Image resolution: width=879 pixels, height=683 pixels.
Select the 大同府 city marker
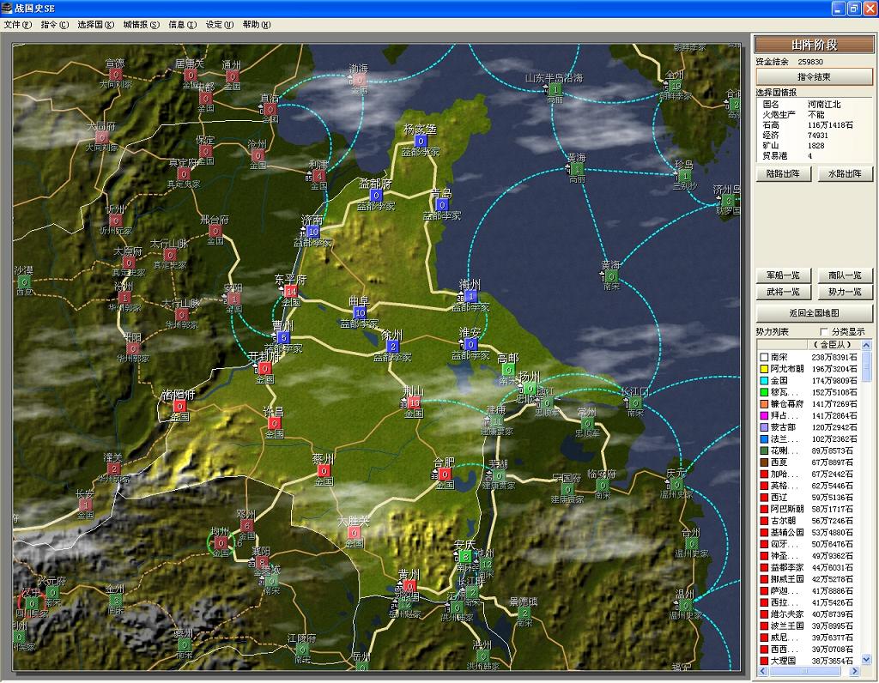tap(102, 137)
